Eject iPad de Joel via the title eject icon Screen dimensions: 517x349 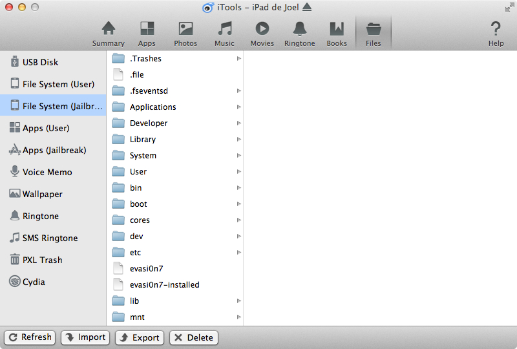pos(307,7)
